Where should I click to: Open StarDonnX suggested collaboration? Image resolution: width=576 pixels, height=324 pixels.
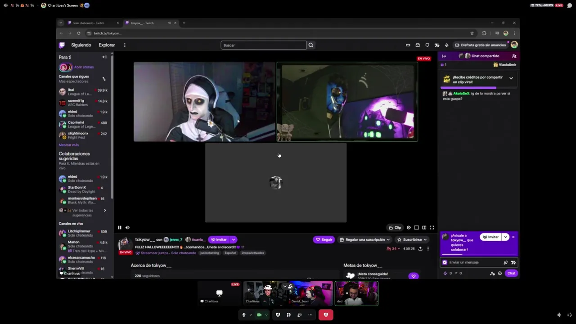(x=83, y=189)
